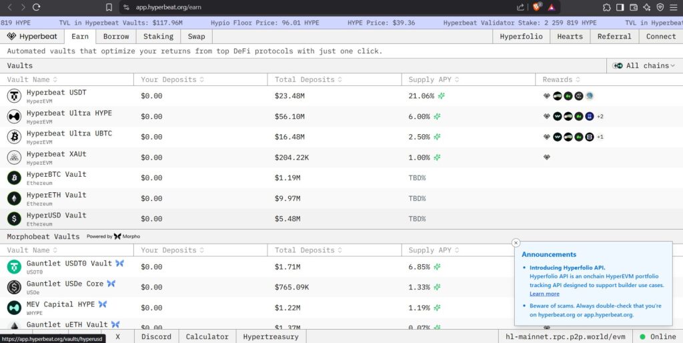Image resolution: width=683 pixels, height=343 pixels.
Task: Click sparkle icon beside 6.00% APY
Action: coord(437,116)
